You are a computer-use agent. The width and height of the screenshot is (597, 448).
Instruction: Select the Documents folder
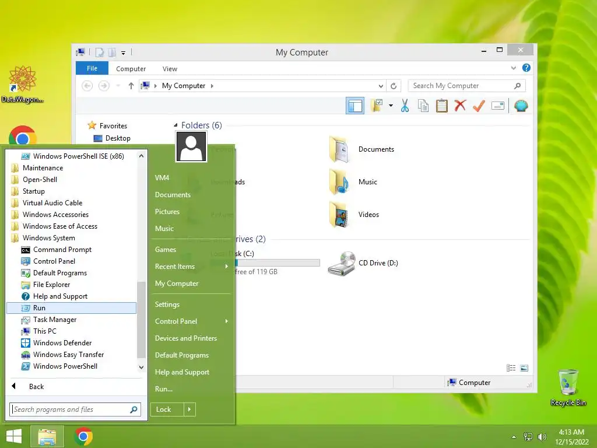pyautogui.click(x=361, y=149)
